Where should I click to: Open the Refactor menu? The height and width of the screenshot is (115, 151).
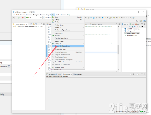pyautogui.click(x=29, y=15)
